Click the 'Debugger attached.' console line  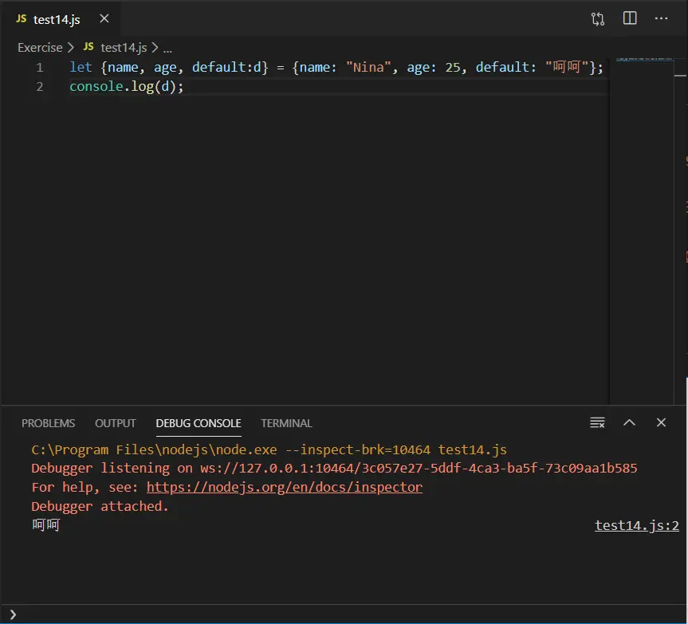[x=100, y=507]
